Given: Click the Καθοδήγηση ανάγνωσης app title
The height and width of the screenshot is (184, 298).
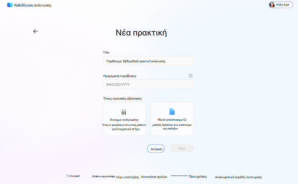Looking at the screenshot, I should pyautogui.click(x=33, y=5).
